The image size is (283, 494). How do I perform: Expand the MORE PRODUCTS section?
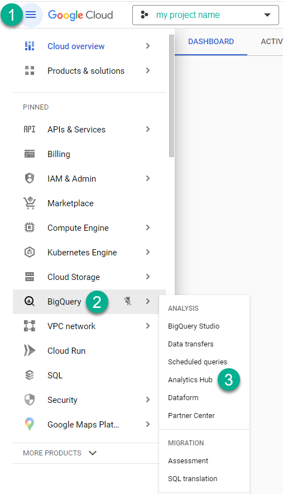click(x=60, y=453)
